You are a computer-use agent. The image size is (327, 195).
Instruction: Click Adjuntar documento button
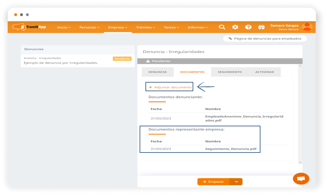(170, 87)
